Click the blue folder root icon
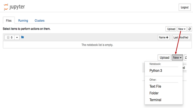 (x=23, y=37)
